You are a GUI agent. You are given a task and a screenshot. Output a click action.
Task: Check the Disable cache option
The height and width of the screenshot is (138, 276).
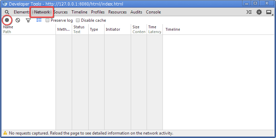pyautogui.click(x=78, y=20)
